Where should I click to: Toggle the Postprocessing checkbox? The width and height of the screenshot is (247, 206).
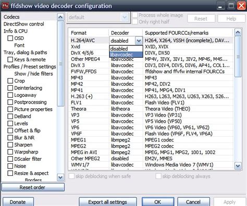10,102
